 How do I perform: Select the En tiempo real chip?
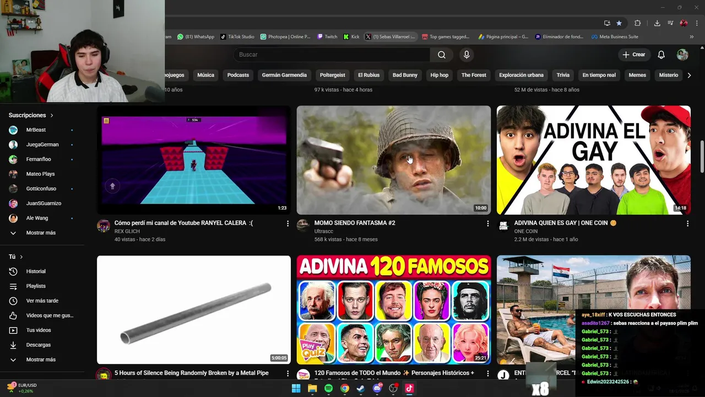coord(599,75)
